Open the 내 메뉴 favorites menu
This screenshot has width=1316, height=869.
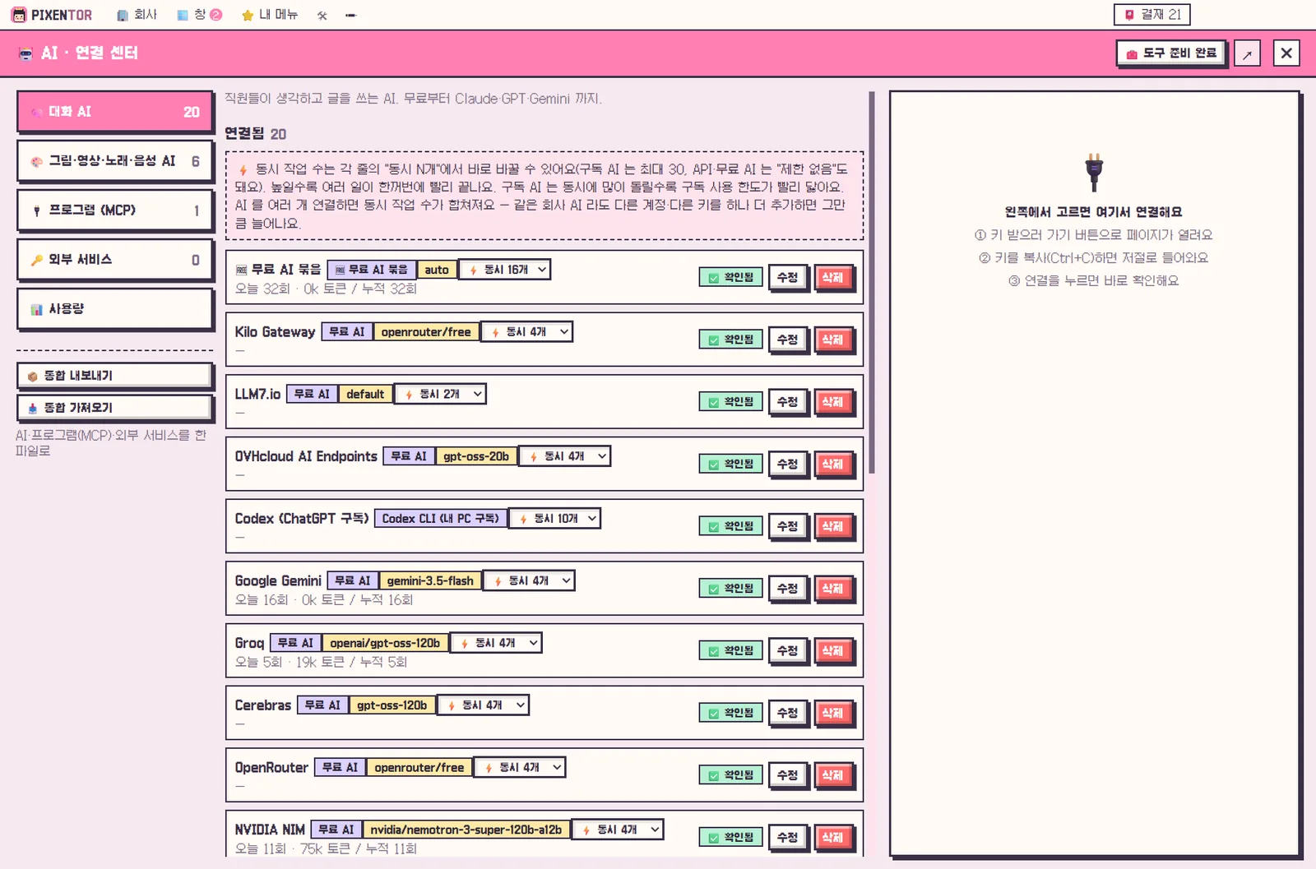270,15
